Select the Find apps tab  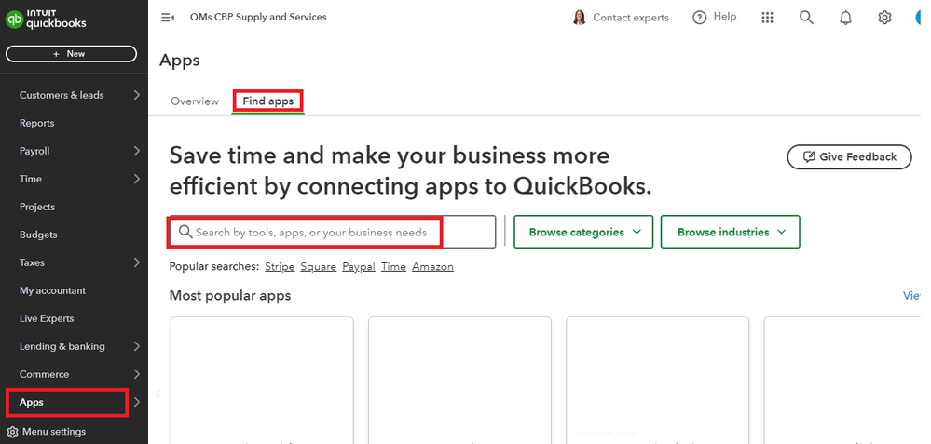[x=267, y=101]
